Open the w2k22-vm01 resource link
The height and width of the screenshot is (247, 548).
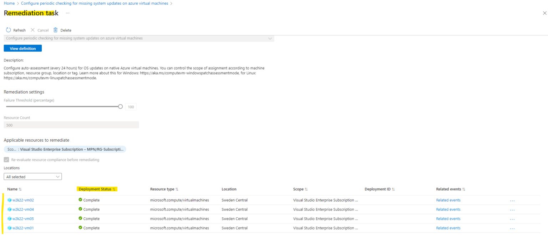click(23, 228)
